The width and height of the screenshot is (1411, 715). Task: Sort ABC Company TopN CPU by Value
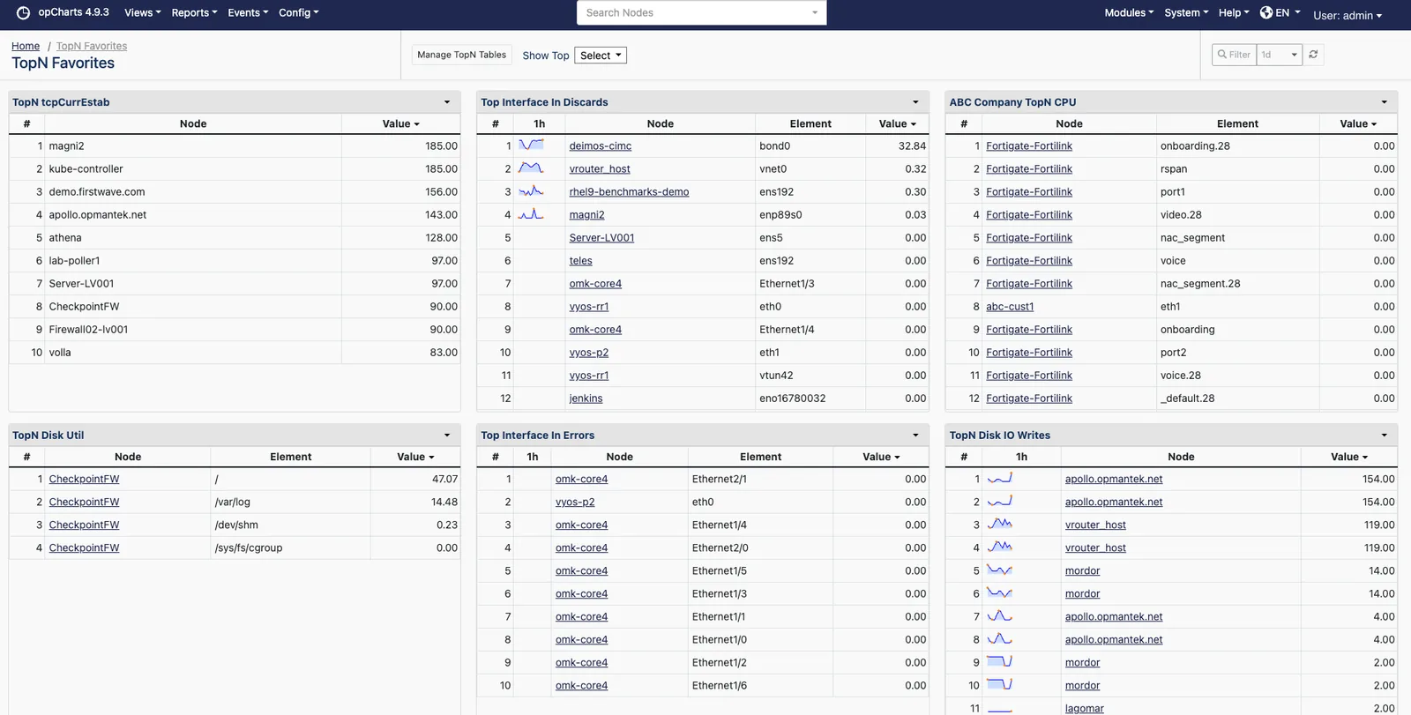tap(1358, 123)
